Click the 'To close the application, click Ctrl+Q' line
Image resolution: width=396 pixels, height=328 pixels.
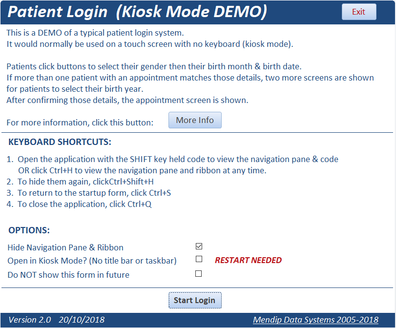point(79,204)
